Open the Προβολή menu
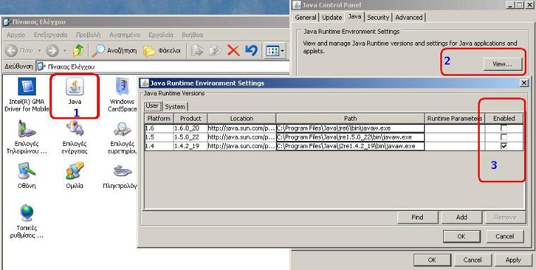Screen dimensions: 536x270 point(88,35)
